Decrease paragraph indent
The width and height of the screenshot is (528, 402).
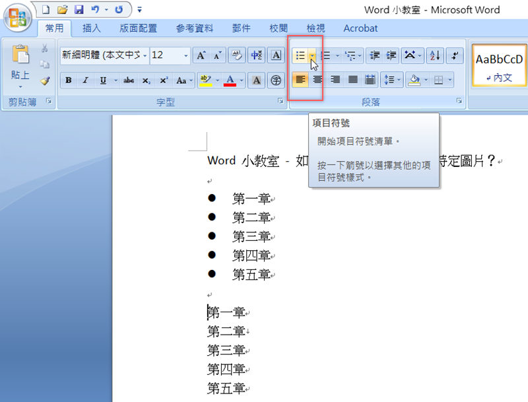coord(374,55)
